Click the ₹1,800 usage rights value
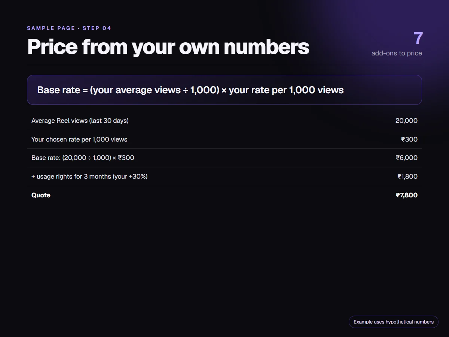The image size is (449, 337). (407, 176)
